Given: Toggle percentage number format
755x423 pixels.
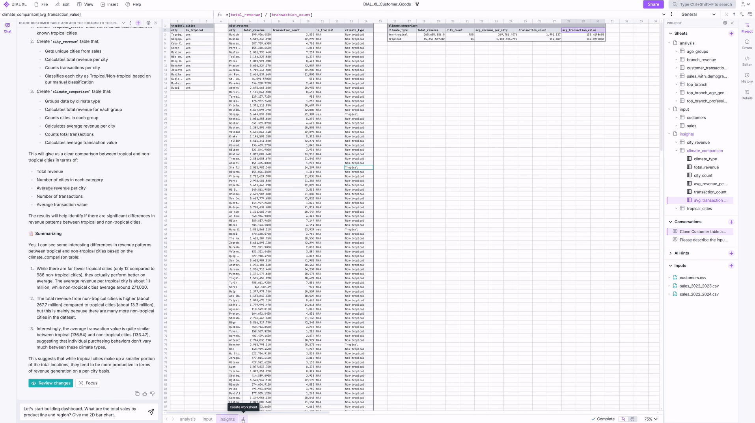Looking at the screenshot, I should (x=726, y=14).
